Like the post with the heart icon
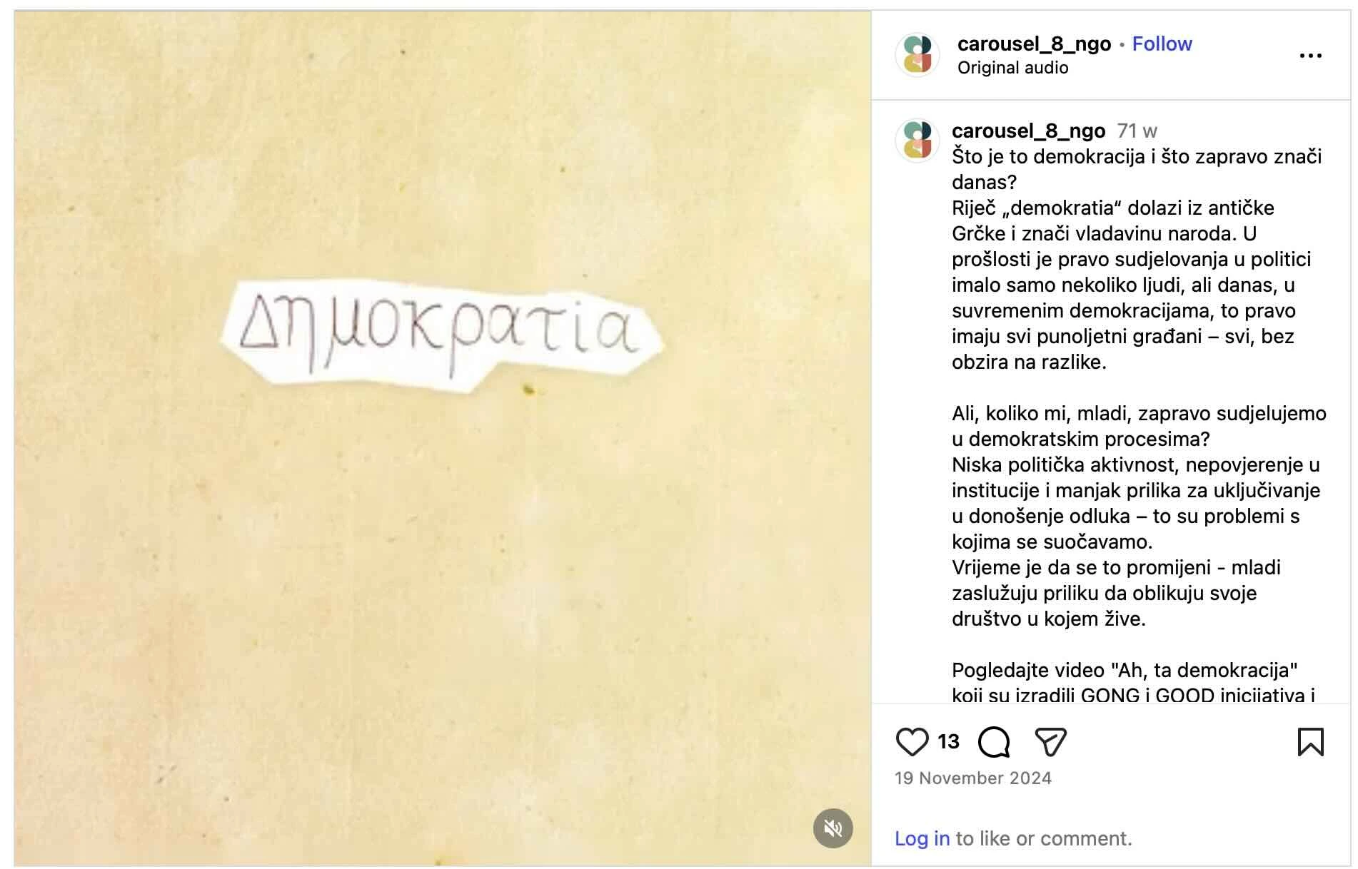 (912, 742)
